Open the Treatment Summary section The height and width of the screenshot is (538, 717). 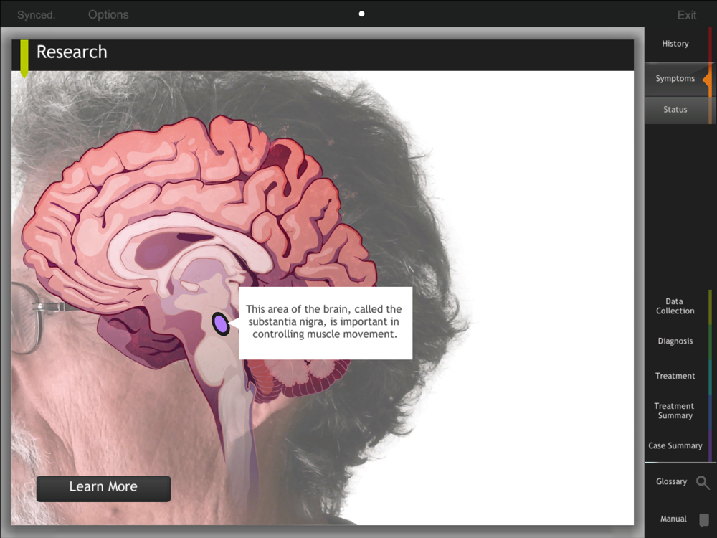pyautogui.click(x=675, y=411)
